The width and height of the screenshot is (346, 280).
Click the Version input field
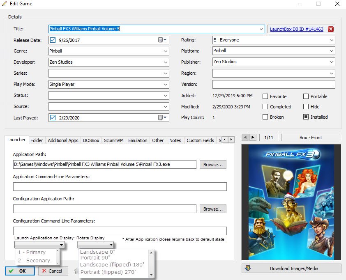coord(274,84)
